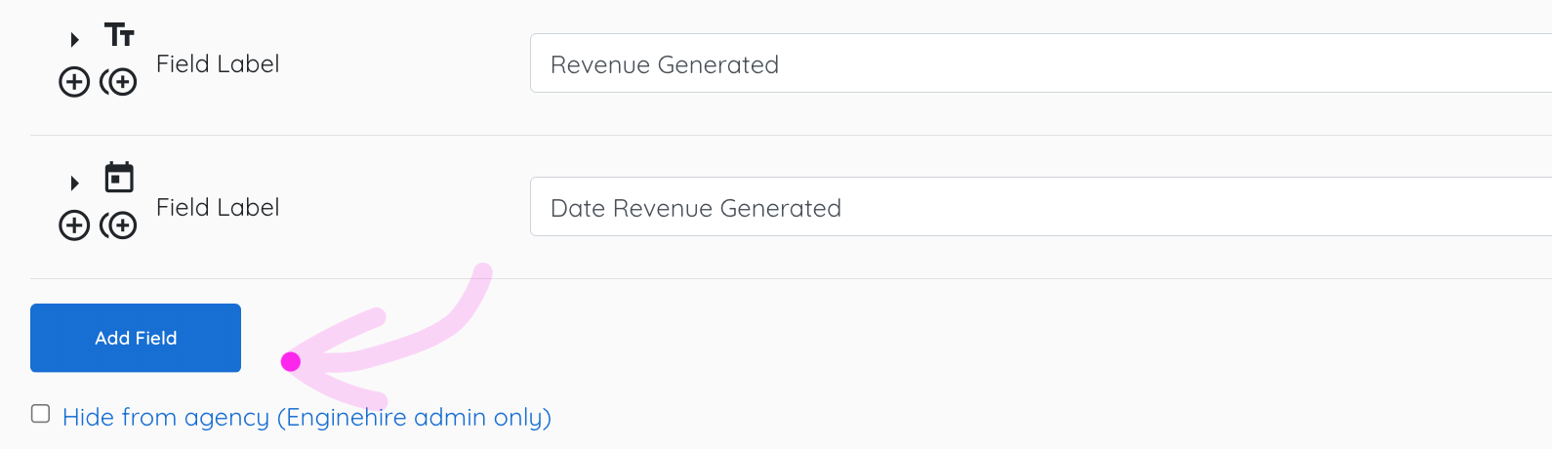Viewport: 1552px width, 449px height.
Task: Click the Hide from agency (Enginehire admin only) text
Action: click(306, 418)
